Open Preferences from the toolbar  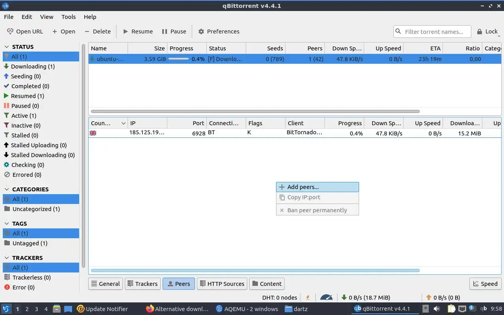[219, 31]
